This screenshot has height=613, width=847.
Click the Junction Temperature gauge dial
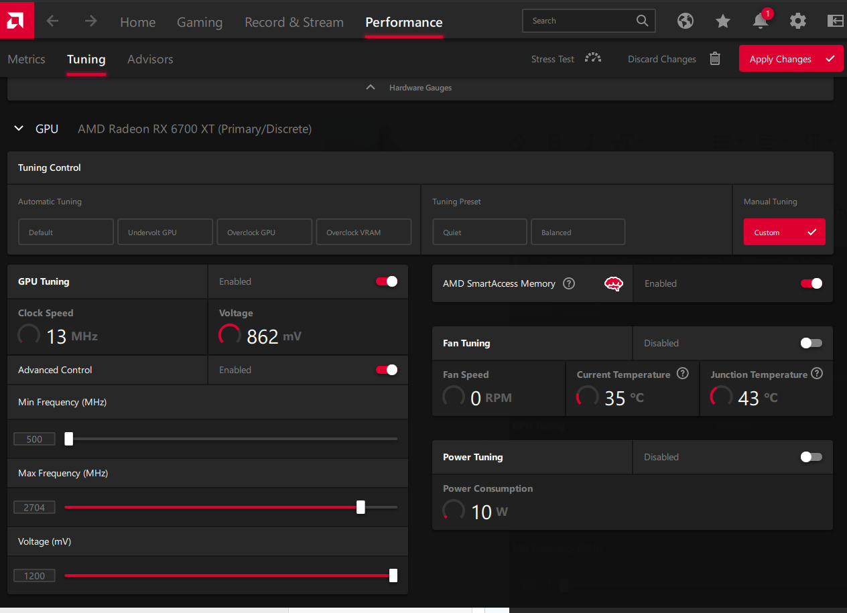tap(722, 397)
